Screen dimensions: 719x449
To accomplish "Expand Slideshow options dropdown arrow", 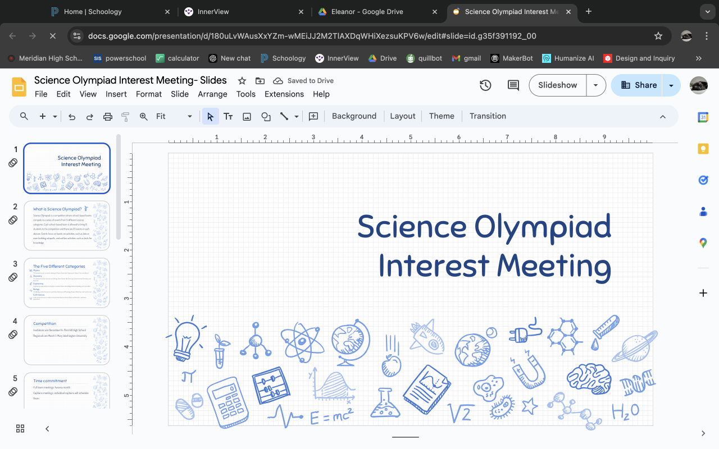I will coord(596,85).
